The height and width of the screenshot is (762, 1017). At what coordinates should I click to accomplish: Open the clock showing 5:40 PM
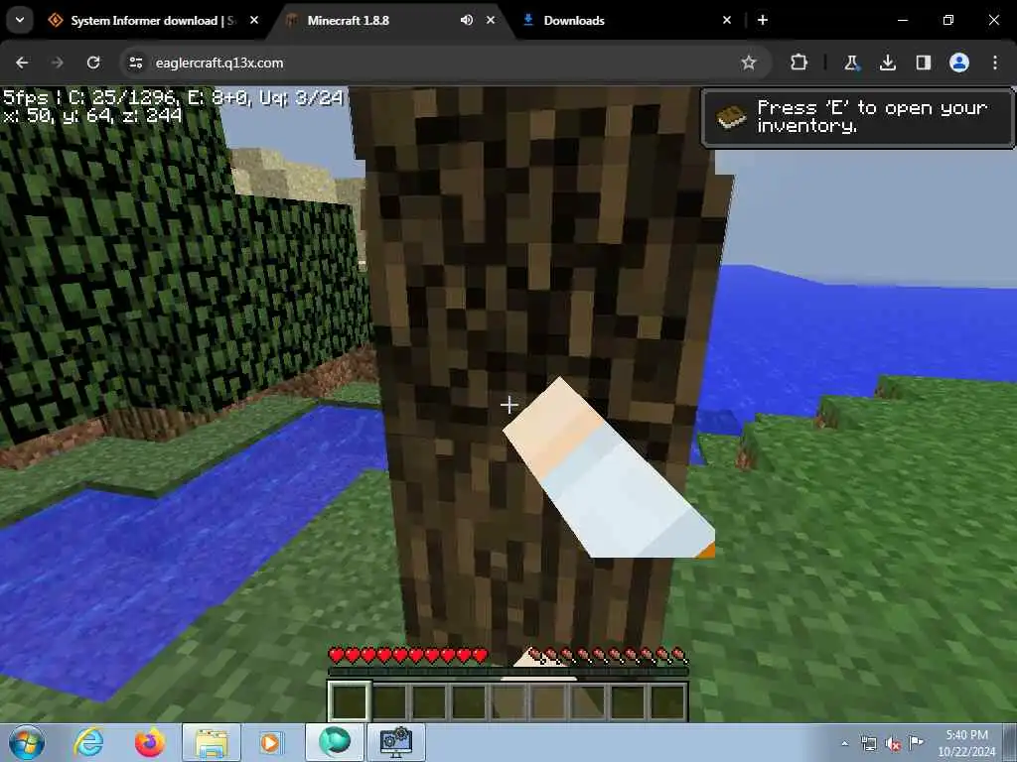pyautogui.click(x=966, y=743)
